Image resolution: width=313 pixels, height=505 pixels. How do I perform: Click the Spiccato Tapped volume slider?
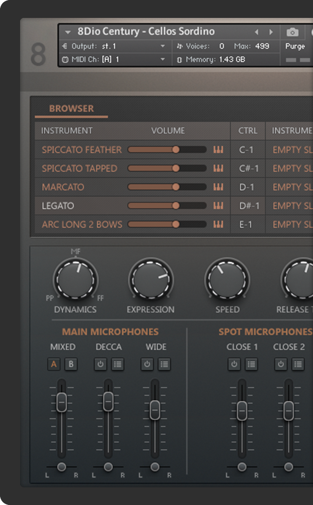pos(167,168)
